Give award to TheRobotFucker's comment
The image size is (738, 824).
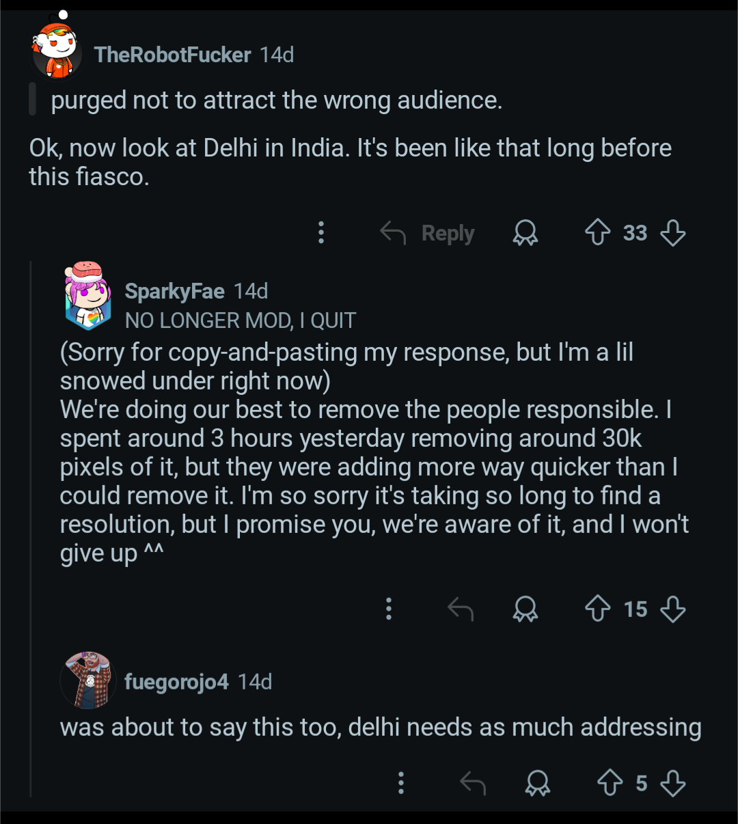[x=525, y=233]
